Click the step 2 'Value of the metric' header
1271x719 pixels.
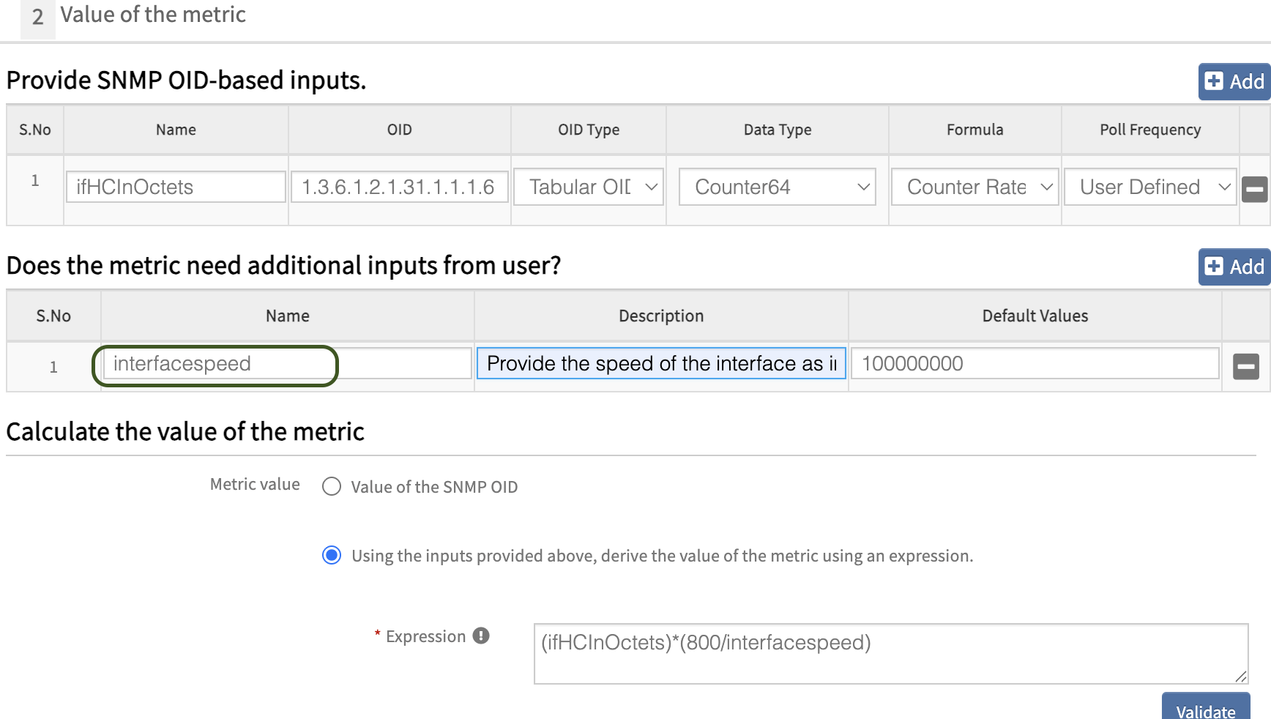tap(152, 15)
